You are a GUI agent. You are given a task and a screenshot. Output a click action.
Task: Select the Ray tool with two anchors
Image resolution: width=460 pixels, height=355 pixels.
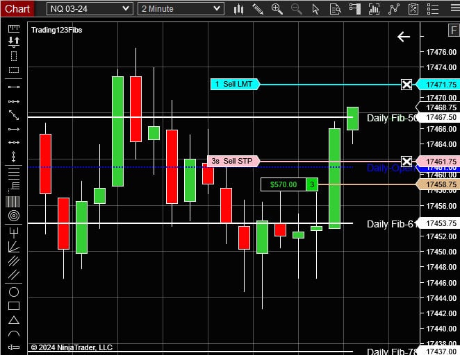14,101
